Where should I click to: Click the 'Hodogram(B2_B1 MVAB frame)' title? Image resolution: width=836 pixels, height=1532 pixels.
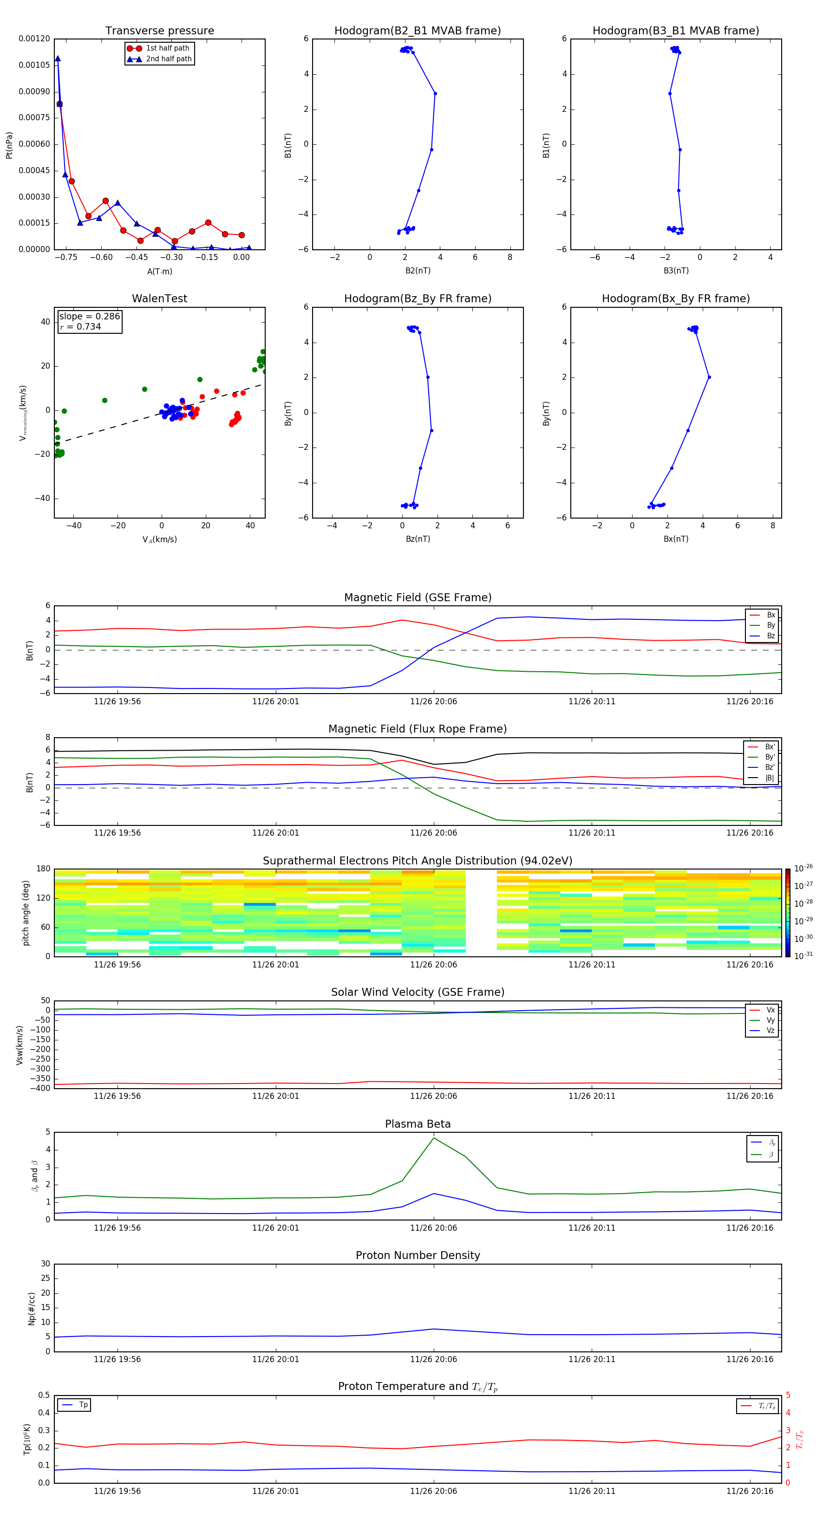418,31
